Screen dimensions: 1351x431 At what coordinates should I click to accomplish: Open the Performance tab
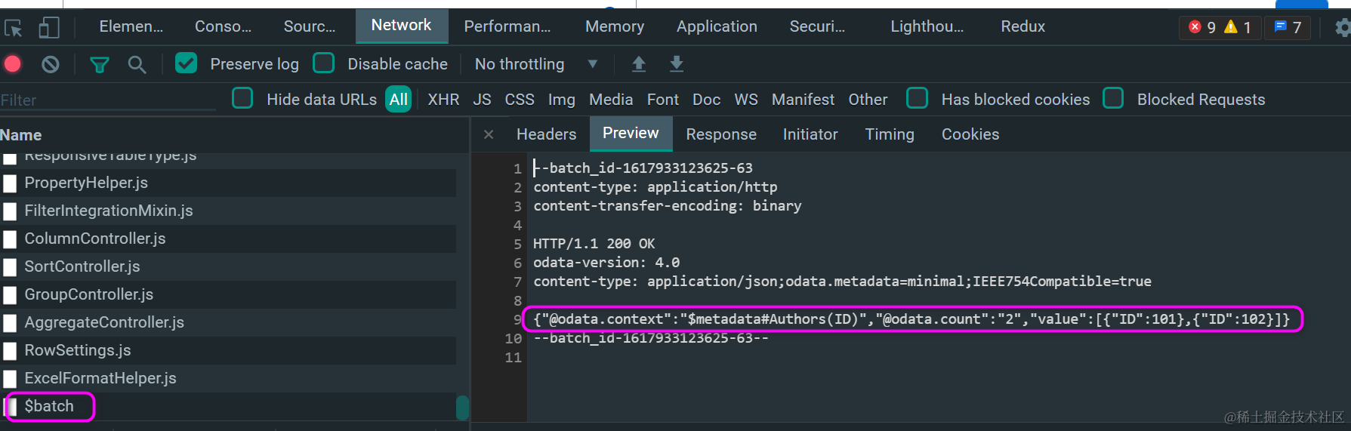pyautogui.click(x=507, y=26)
